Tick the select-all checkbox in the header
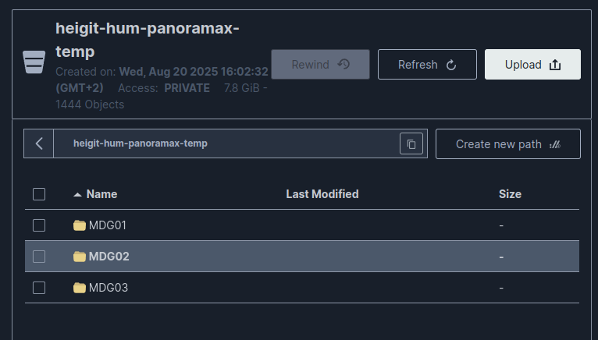598x340 pixels. 39,194
